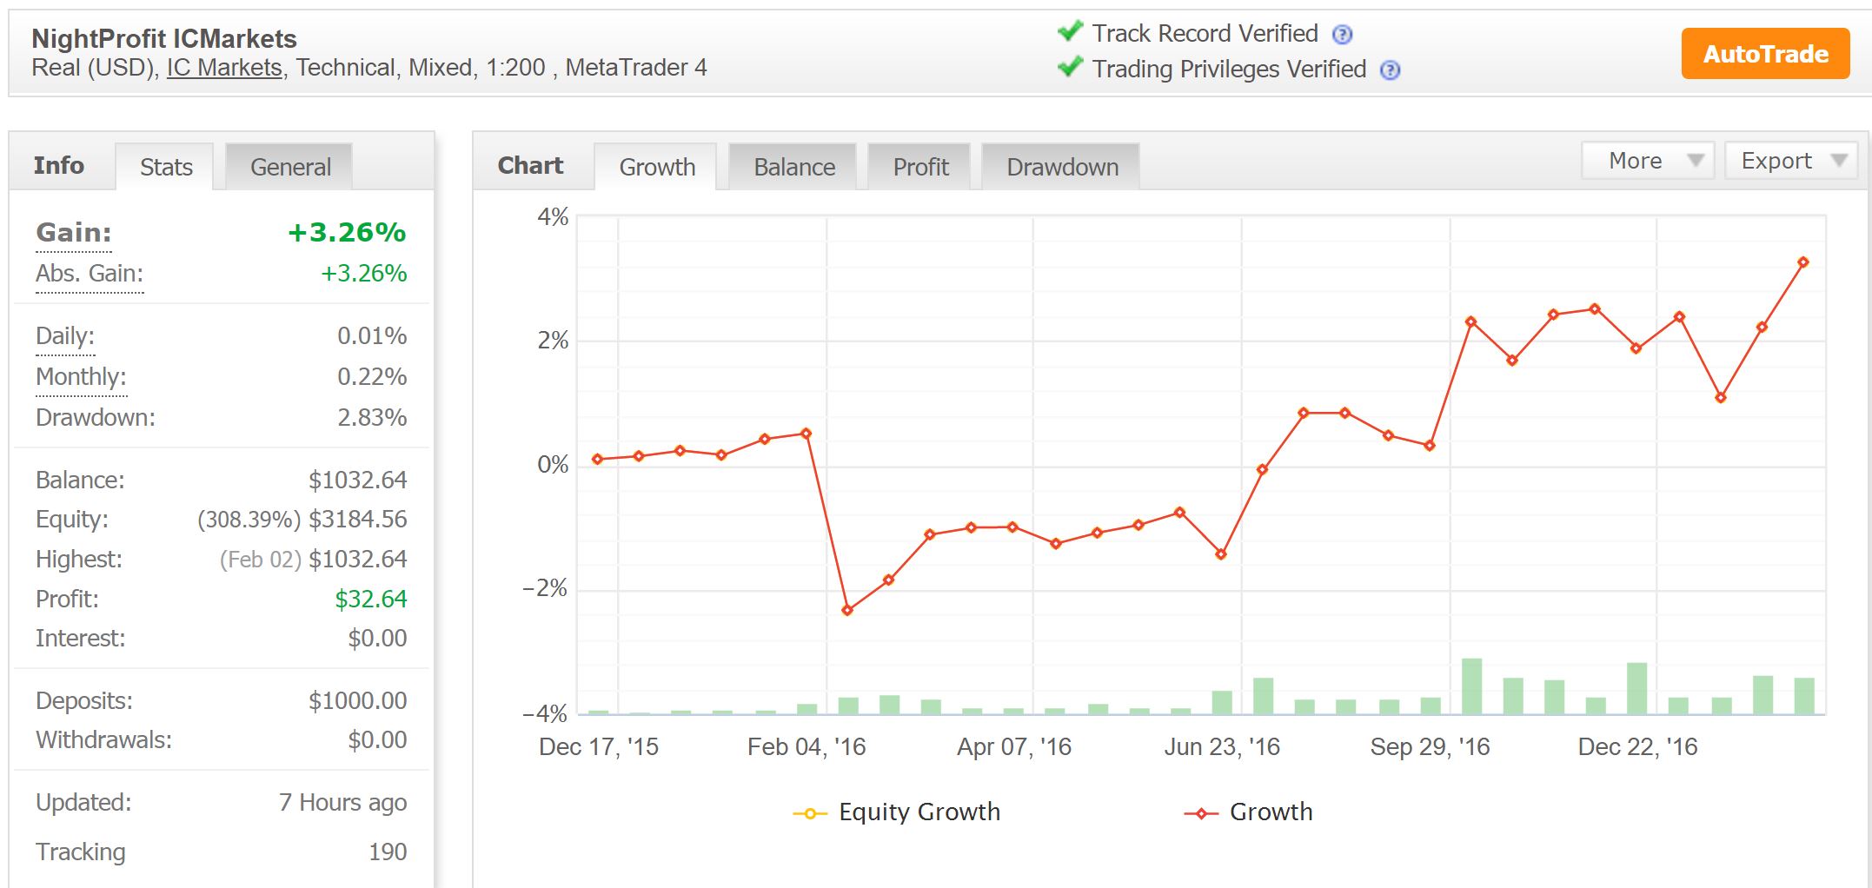Click the Monthly label

click(81, 377)
